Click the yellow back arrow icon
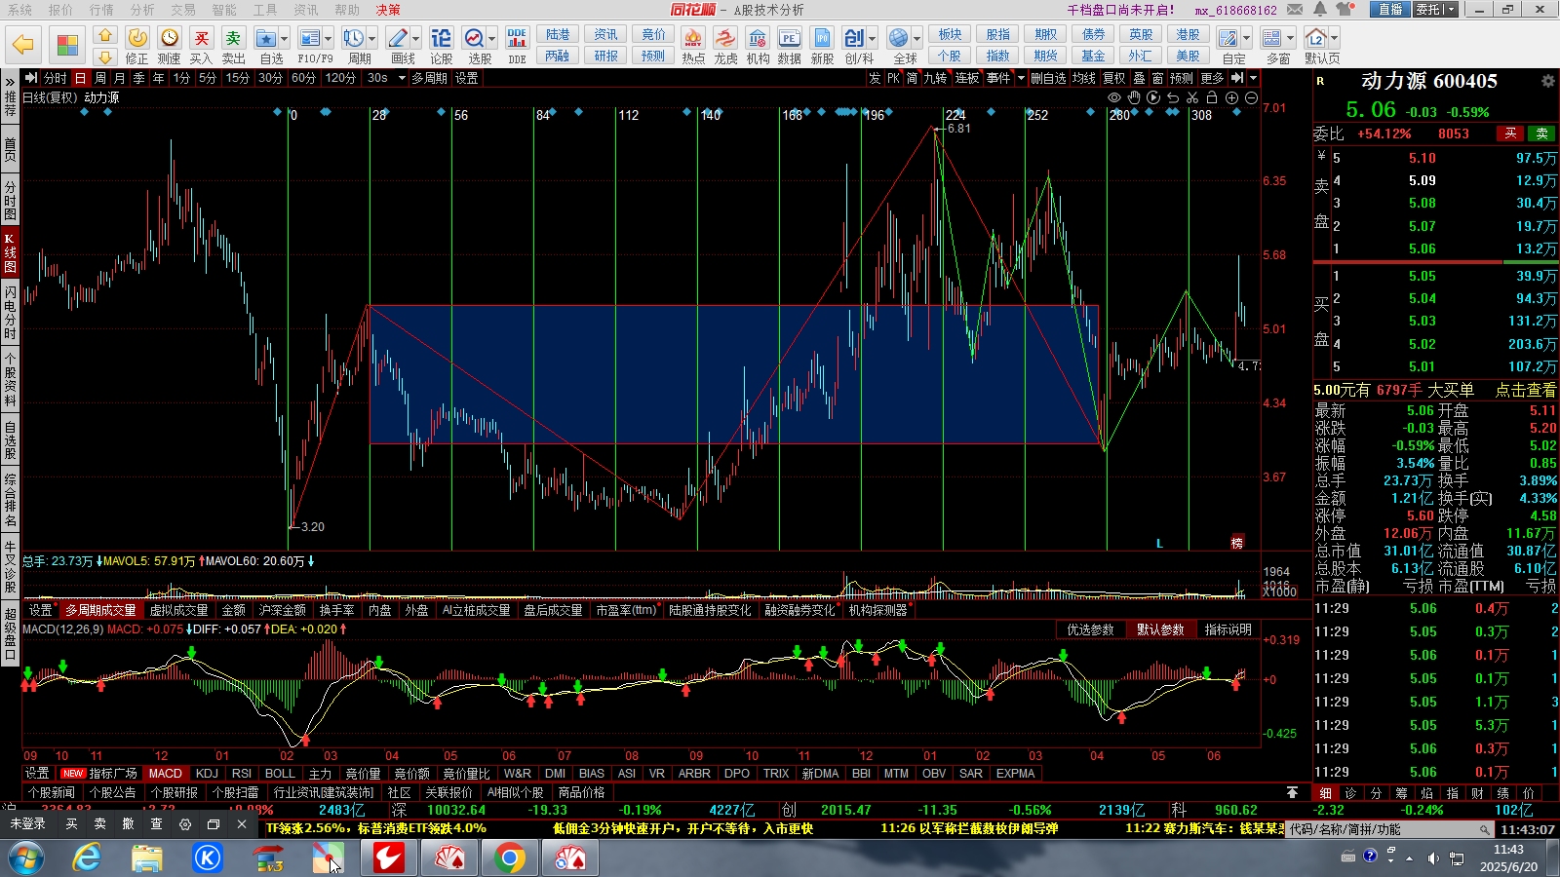The image size is (1560, 877). pos(23,45)
